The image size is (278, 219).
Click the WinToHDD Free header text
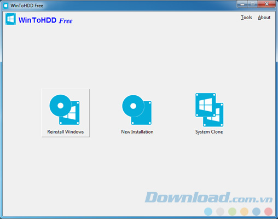point(45,20)
